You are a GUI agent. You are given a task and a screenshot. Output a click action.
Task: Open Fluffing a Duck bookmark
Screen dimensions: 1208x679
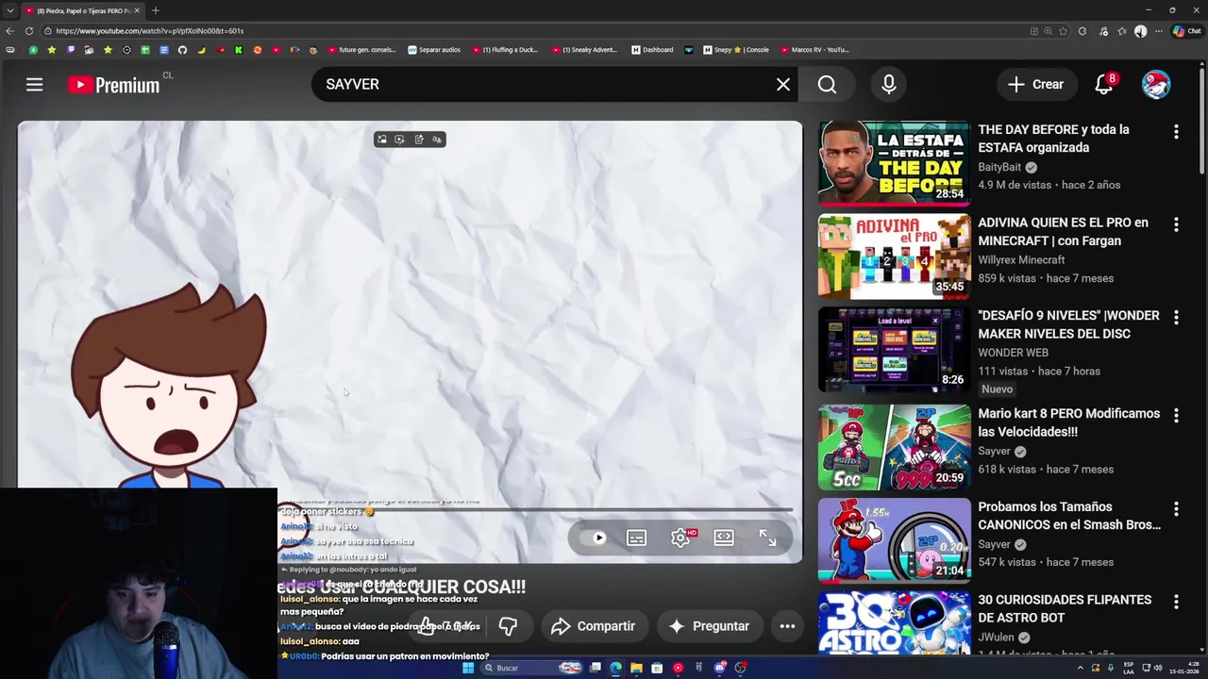tap(505, 50)
